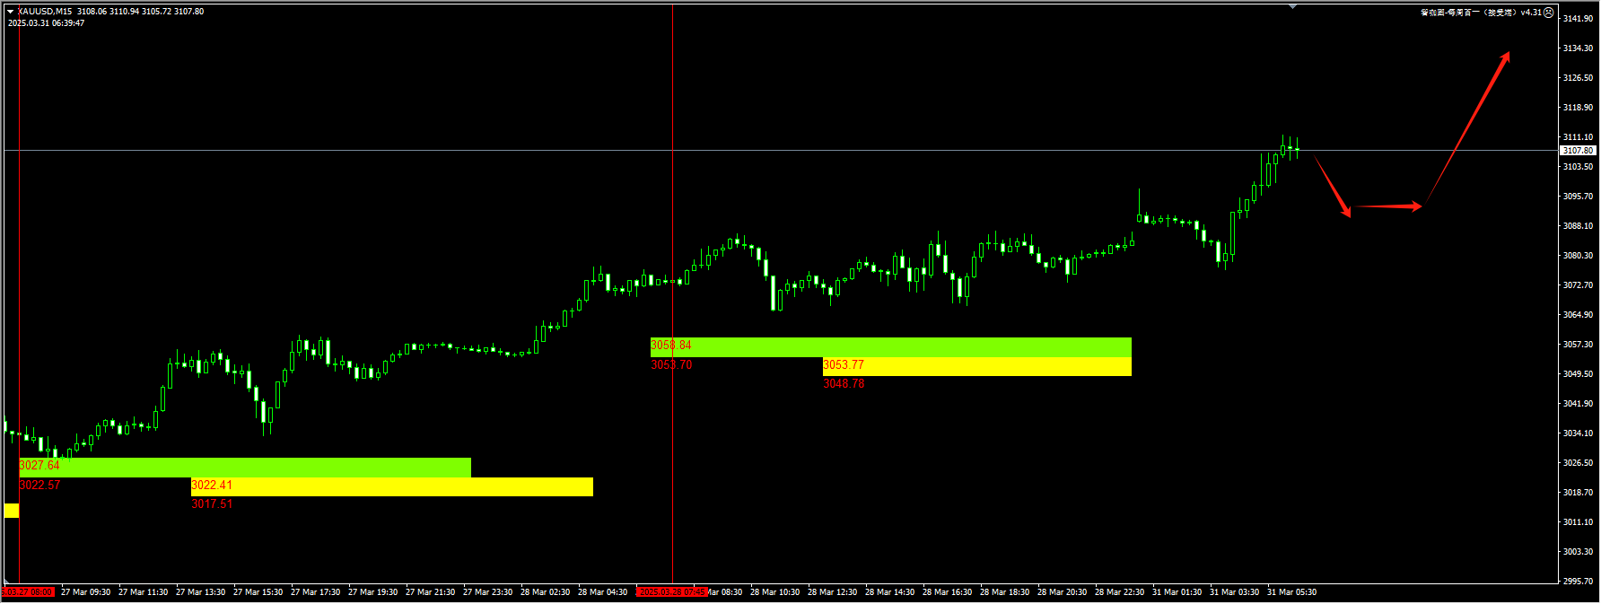Click the 31 Mar 05:30 time axis label
The image size is (1601, 604).
click(1291, 592)
